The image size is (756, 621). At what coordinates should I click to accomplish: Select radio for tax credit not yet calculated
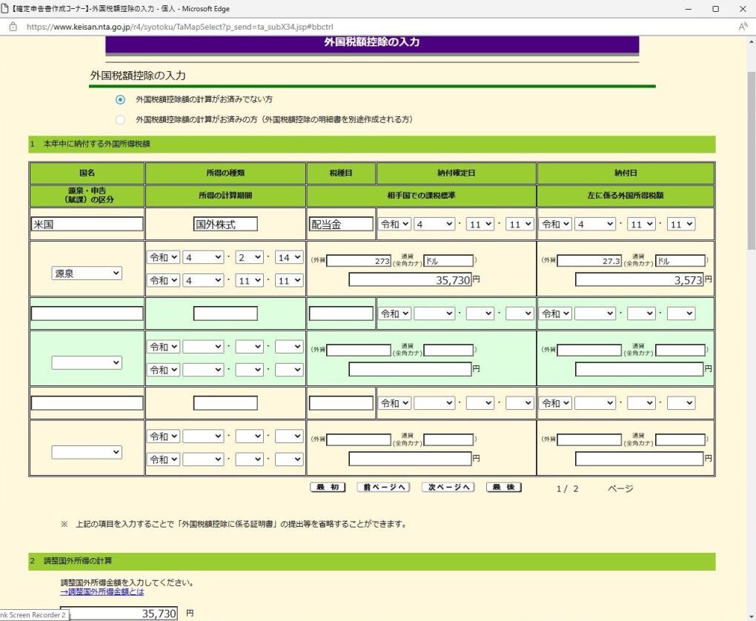120,99
